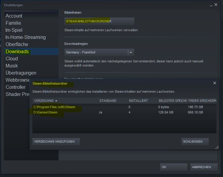Sort by FREIER SPEICHERPLATZ column header
This screenshot has height=177, width=223.
tap(202, 101)
